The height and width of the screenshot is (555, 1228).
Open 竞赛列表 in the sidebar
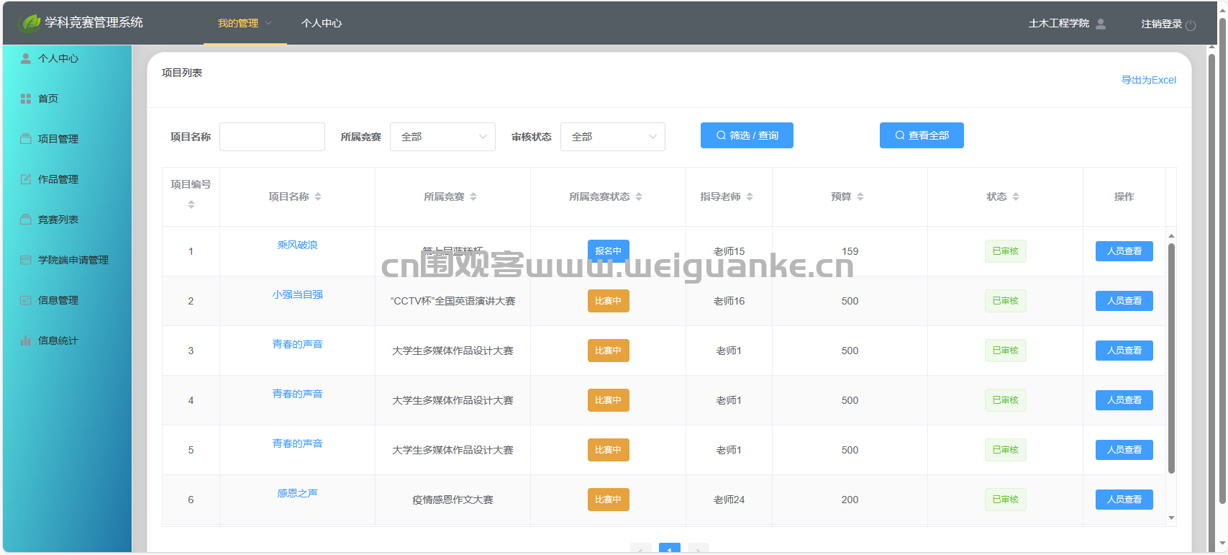(58, 220)
